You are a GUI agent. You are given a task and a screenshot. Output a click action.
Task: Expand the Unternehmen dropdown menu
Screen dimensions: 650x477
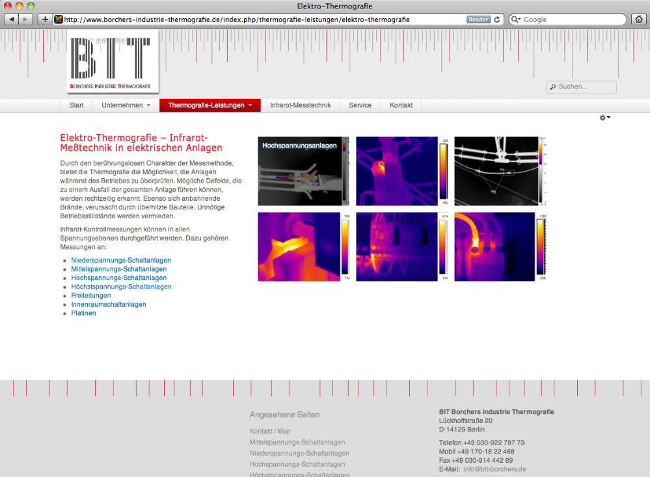[x=124, y=105]
